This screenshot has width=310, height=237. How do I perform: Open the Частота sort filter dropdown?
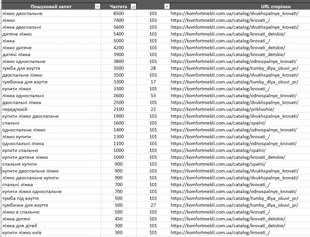coord(133,6)
